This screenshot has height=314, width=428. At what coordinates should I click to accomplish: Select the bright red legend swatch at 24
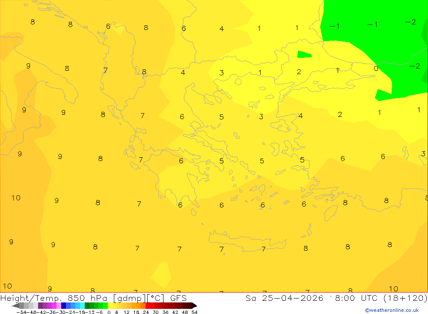[148, 305]
